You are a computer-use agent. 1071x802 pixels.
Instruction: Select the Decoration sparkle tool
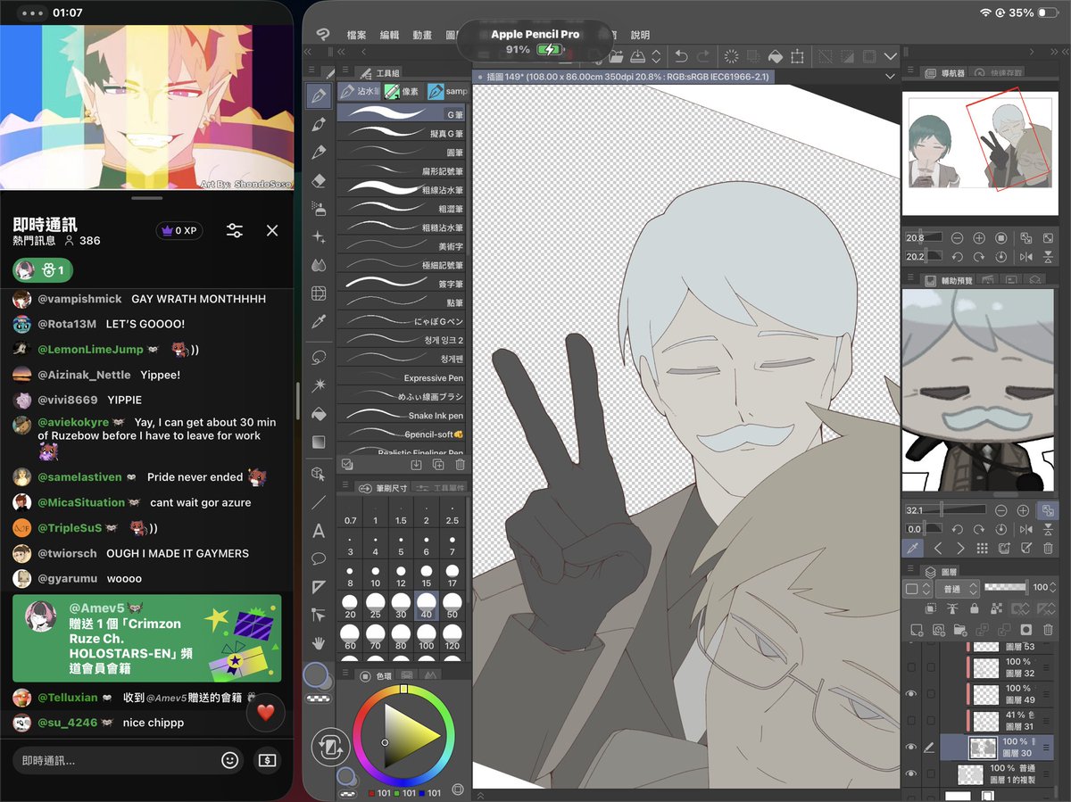(x=319, y=236)
